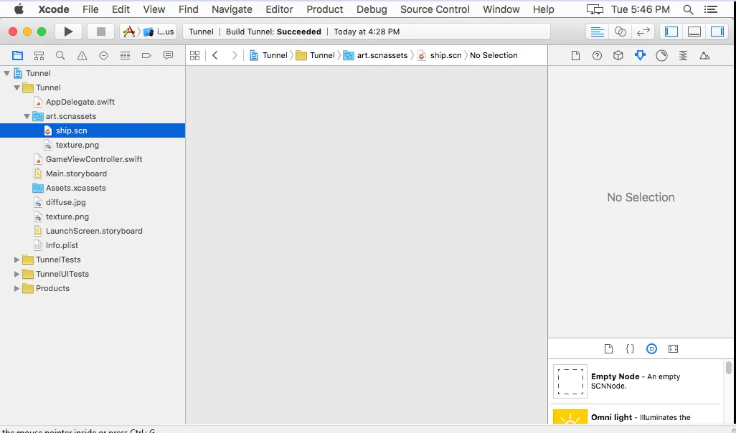The height and width of the screenshot is (433, 736).
Task: Show the Node inspector cube icon
Action: pyautogui.click(x=618, y=55)
